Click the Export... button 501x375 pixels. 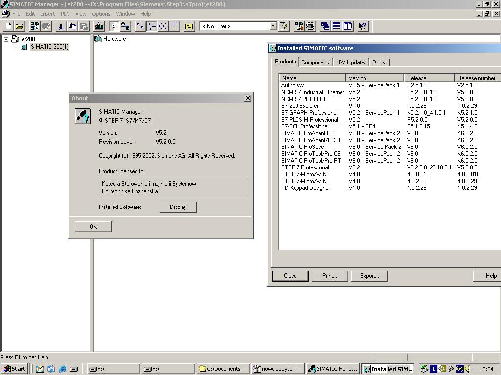(x=369, y=276)
